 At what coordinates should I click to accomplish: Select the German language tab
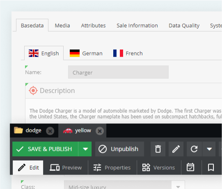click(x=86, y=53)
